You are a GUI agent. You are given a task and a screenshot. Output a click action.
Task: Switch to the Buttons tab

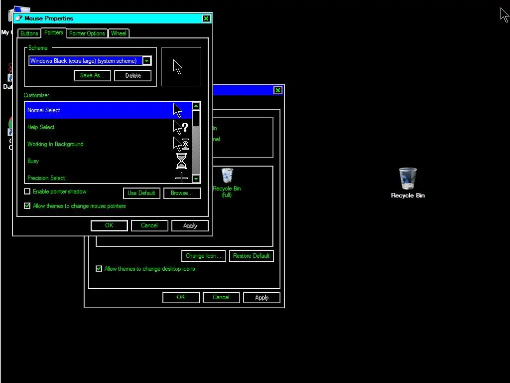click(x=29, y=33)
